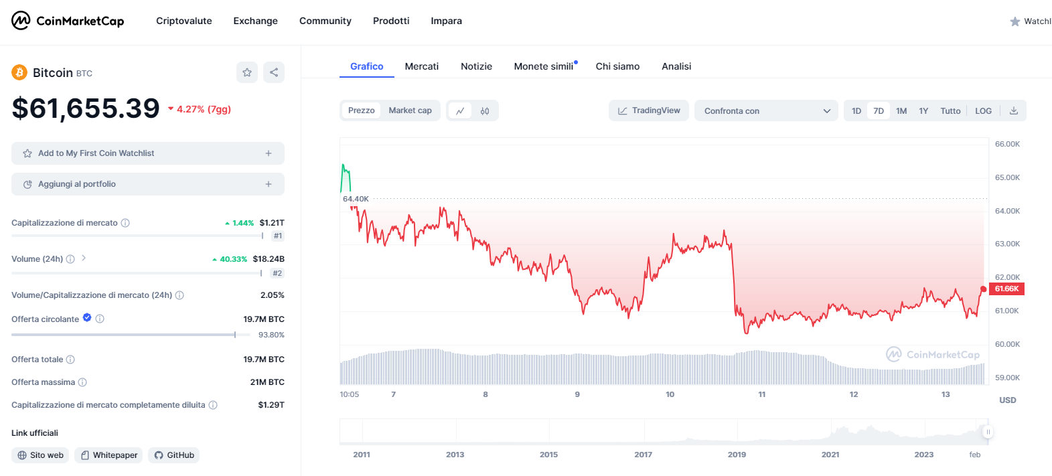
Task: Expand the Volume (24h) chevron arrow
Action: [84, 258]
